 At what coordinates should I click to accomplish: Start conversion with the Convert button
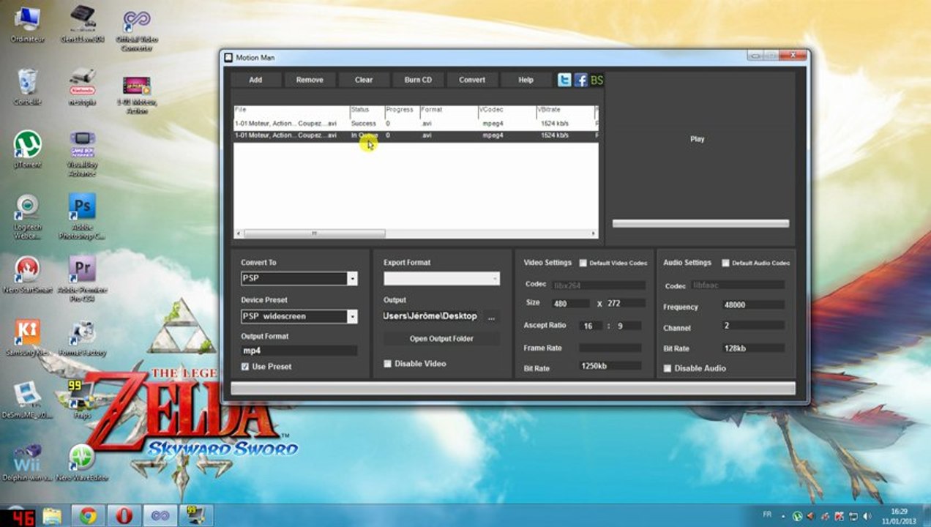(472, 80)
